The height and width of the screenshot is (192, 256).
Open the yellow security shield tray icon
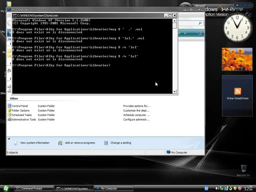coord(235,188)
